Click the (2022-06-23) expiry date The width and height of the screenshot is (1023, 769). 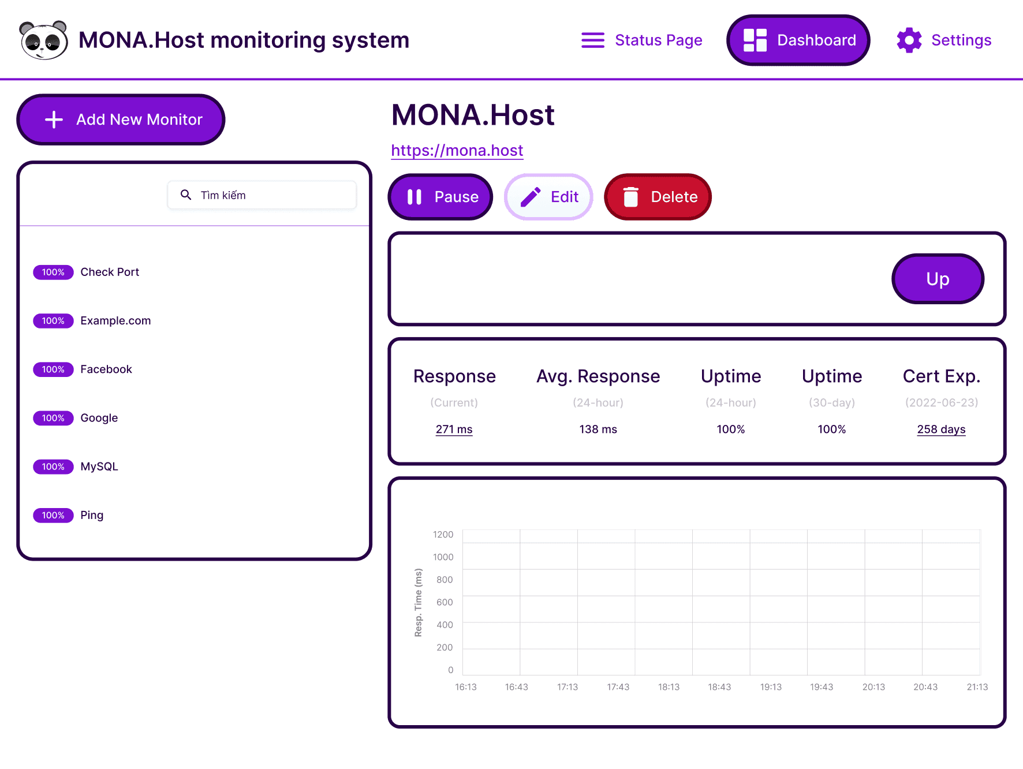(x=941, y=402)
